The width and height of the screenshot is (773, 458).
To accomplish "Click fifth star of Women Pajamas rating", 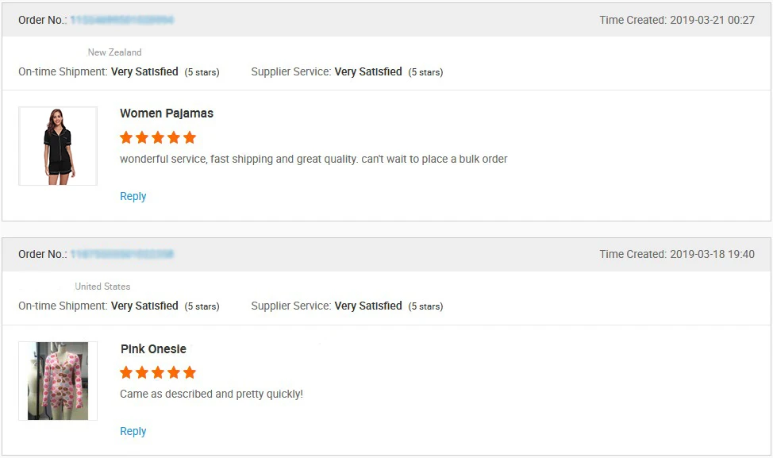I will 190,137.
